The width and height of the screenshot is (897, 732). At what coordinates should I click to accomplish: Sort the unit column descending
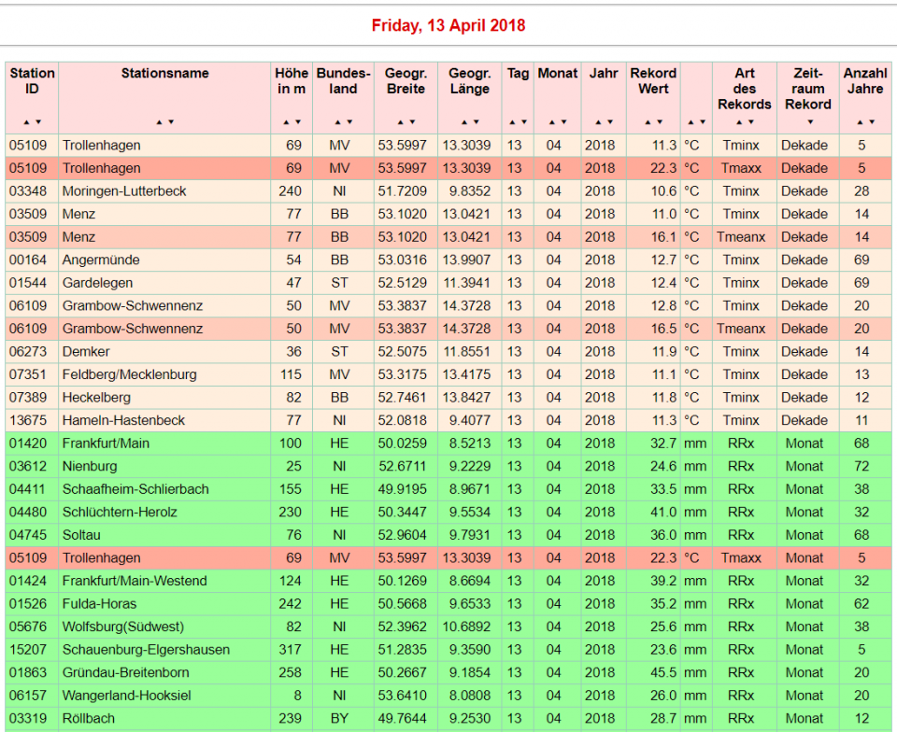[x=702, y=122]
